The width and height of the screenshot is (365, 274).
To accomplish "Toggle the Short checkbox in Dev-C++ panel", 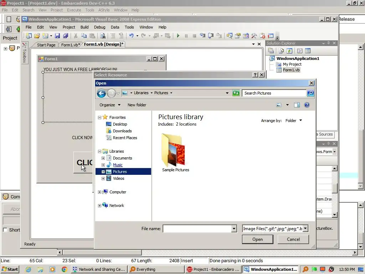I will click(x=5, y=230).
